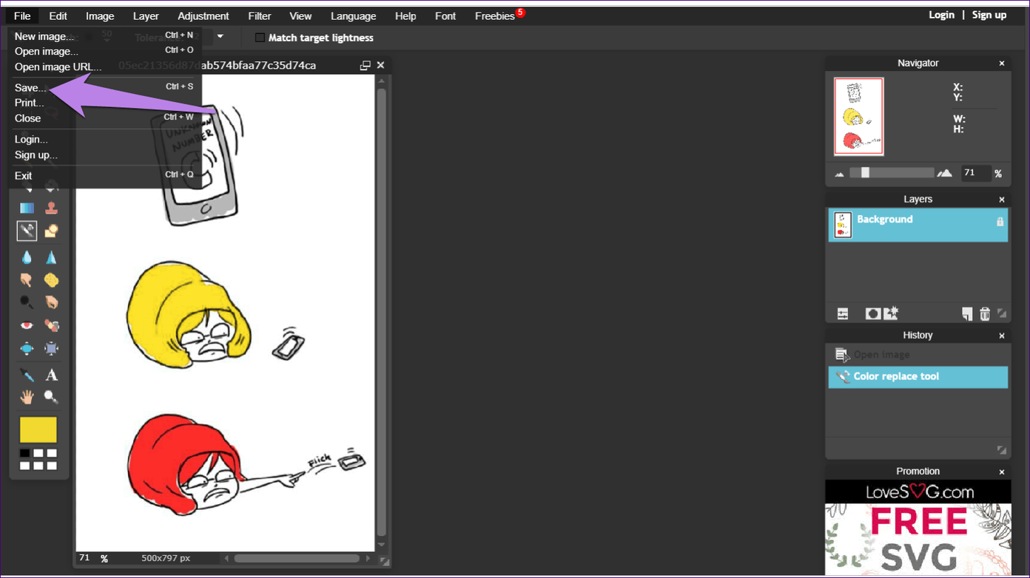Click the canvas vertical scrollbar
Screen dimensions: 1030x578
382,310
